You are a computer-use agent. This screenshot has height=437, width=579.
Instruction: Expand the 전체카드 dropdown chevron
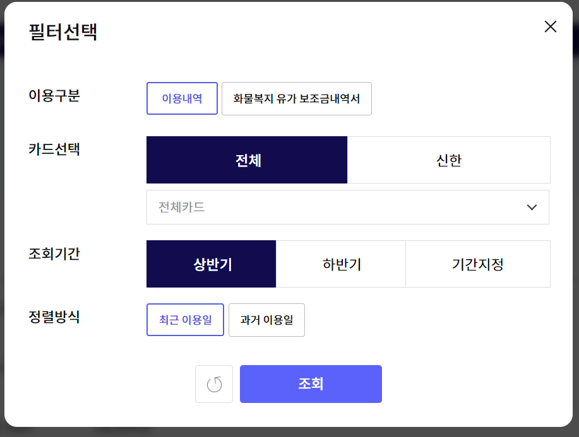tap(532, 207)
